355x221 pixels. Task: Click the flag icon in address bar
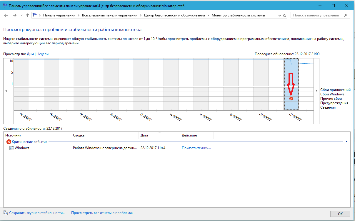click(x=35, y=15)
